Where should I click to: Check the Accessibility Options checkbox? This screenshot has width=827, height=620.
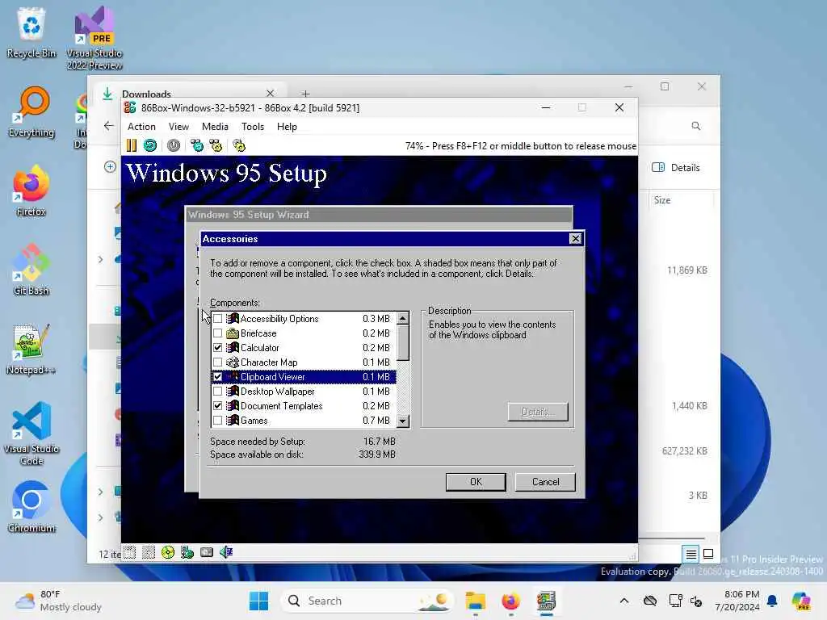click(218, 319)
